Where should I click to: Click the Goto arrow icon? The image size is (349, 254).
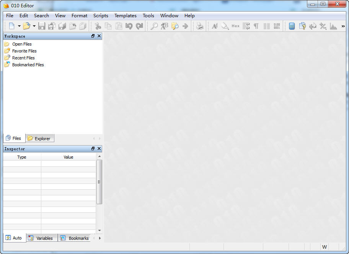tap(185, 26)
